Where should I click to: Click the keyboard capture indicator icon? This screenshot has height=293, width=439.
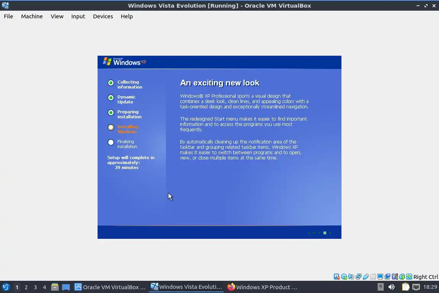coord(409,277)
